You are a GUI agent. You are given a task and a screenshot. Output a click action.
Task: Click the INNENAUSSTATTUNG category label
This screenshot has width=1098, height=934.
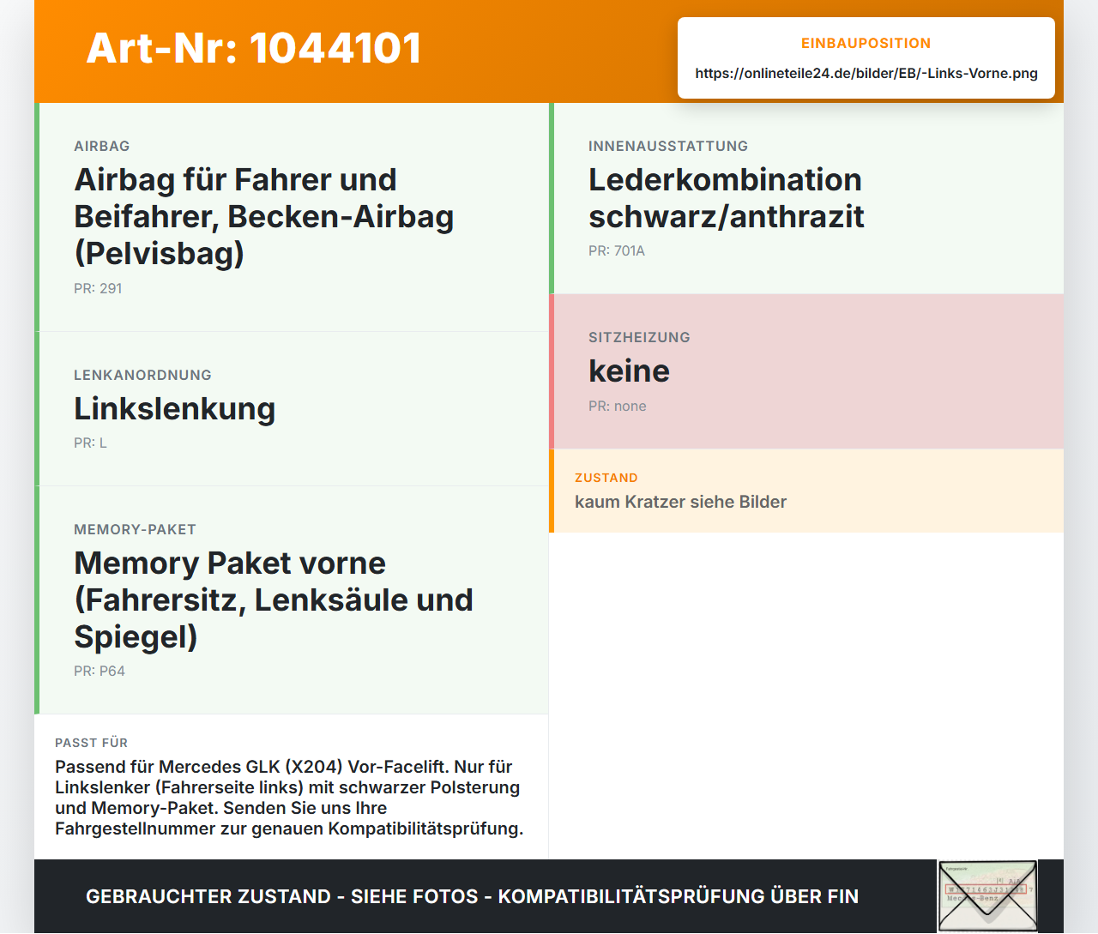click(668, 147)
